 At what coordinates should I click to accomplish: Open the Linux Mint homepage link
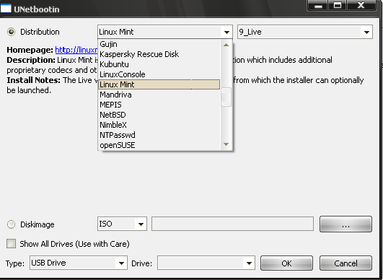coord(76,50)
